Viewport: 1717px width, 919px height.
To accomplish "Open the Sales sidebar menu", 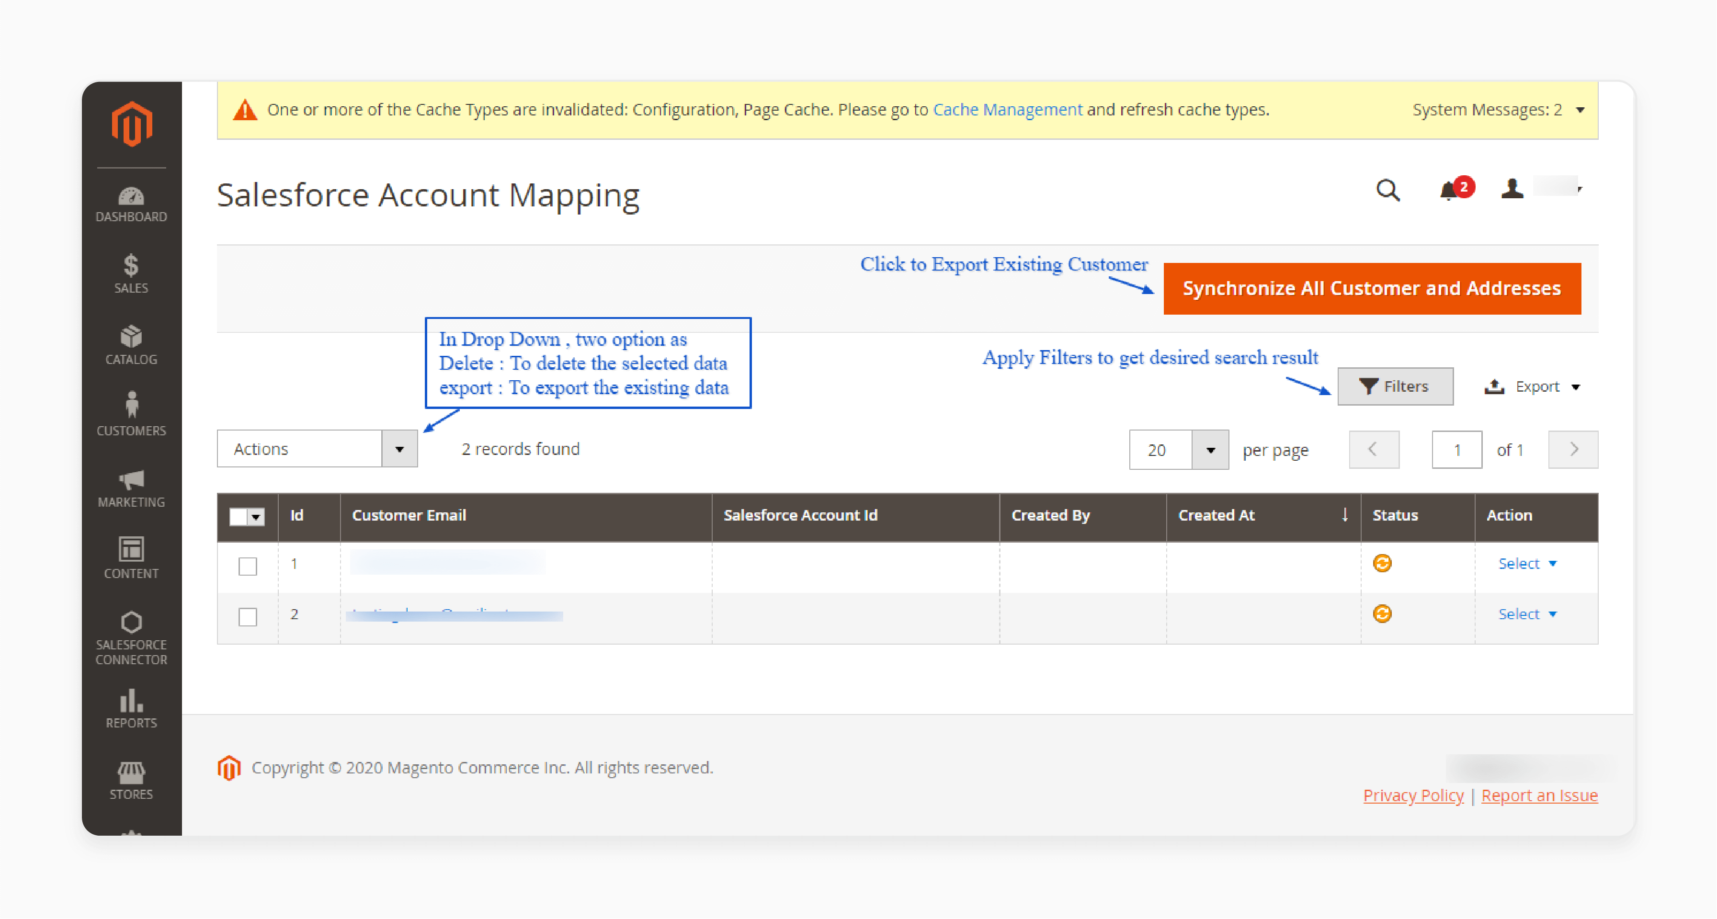I will coord(131,274).
